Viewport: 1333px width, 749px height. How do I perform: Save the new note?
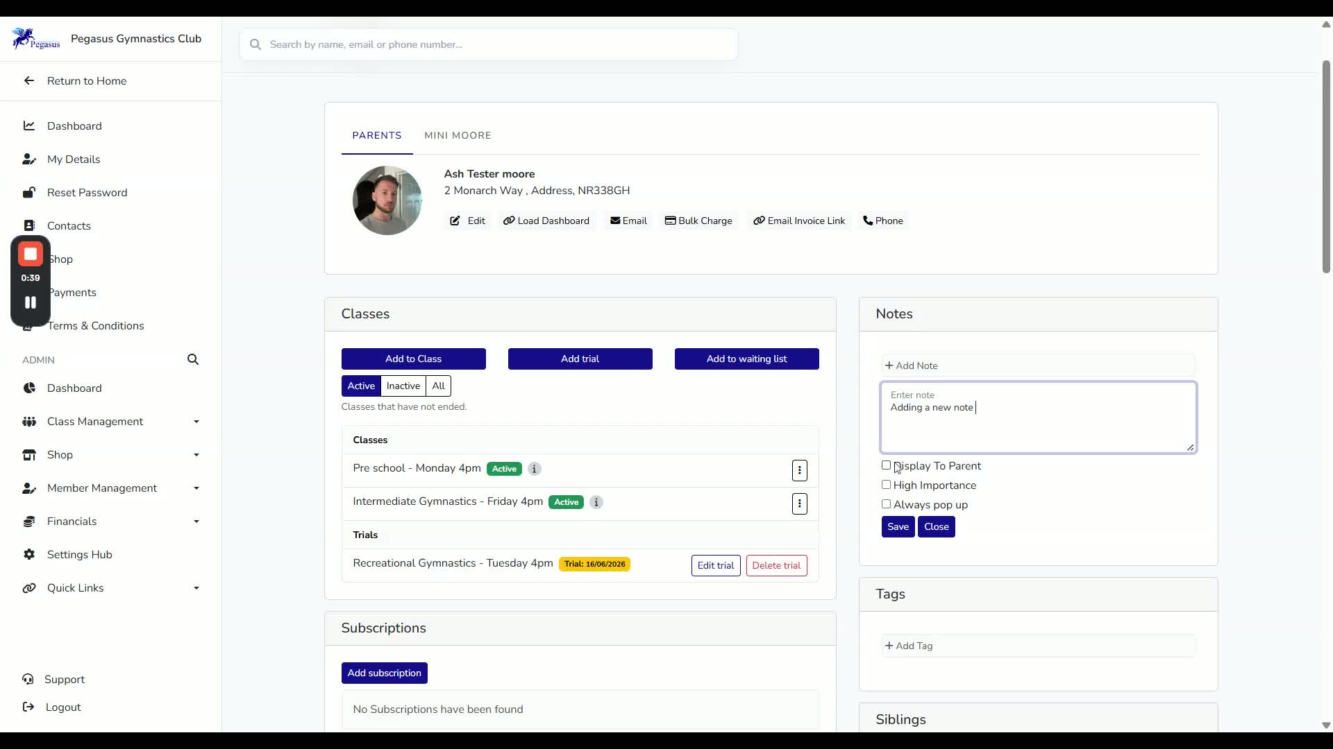[898, 527]
